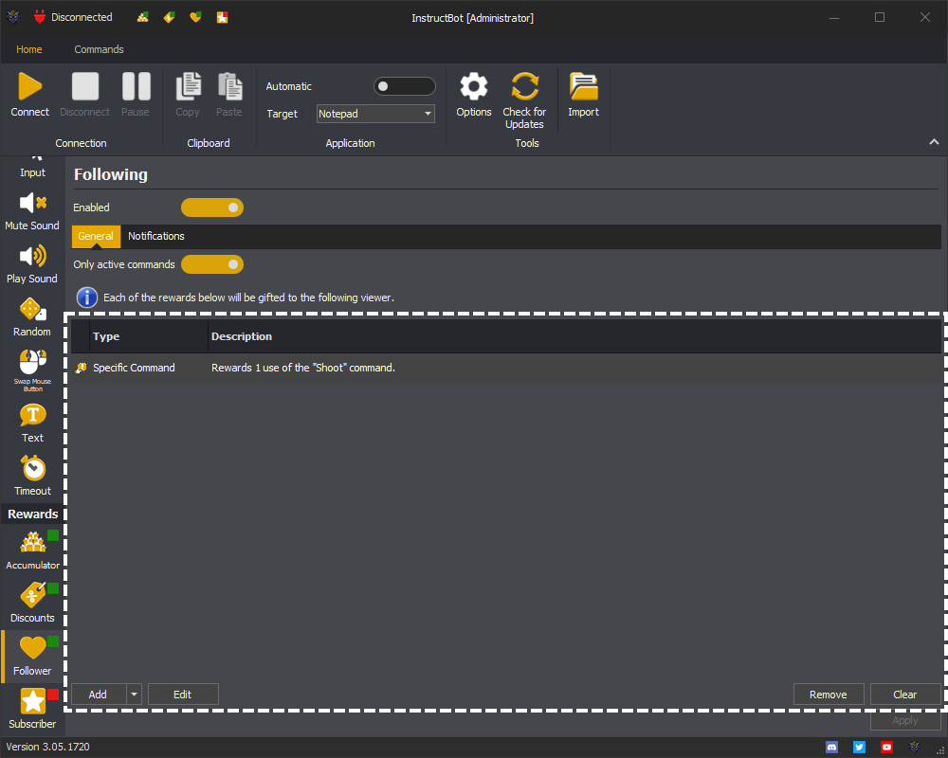
Task: Open Accumulator rewards in sidebar
Action: pos(32,550)
